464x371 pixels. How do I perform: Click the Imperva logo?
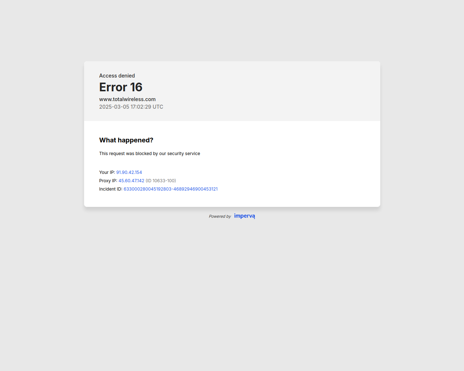244,216
